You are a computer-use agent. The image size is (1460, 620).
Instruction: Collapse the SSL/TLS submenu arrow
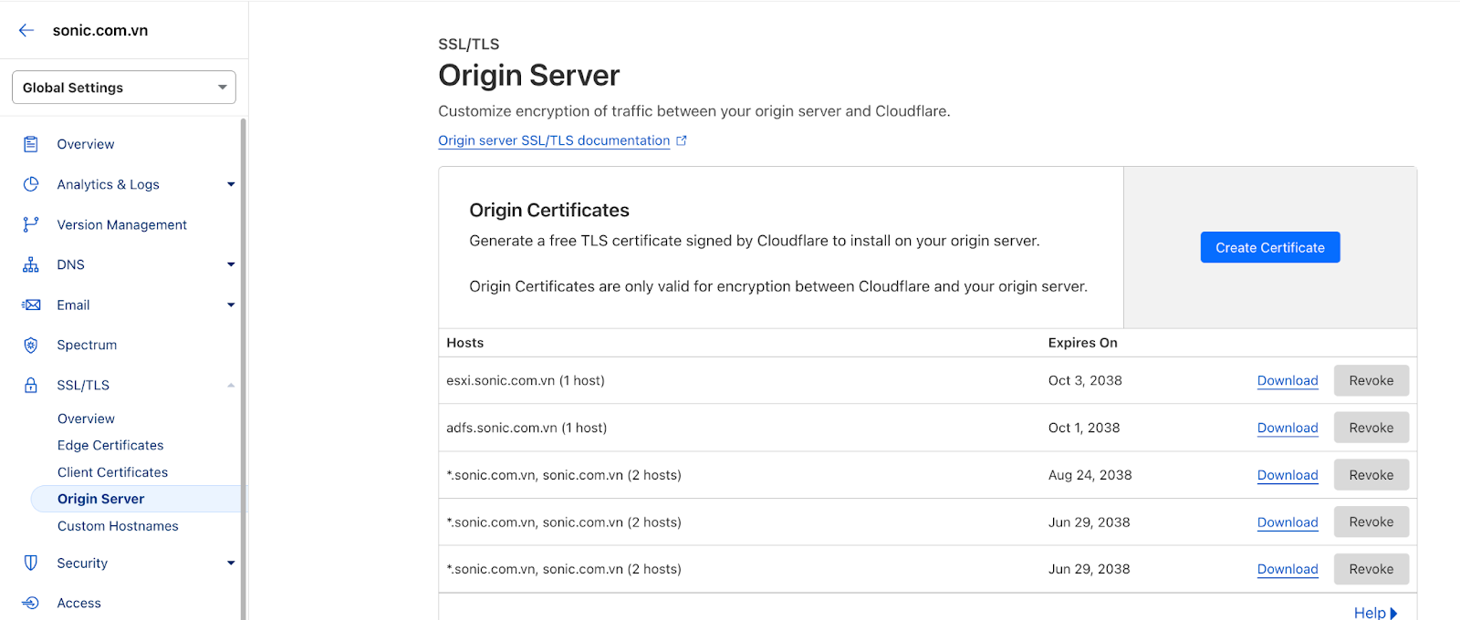pyautogui.click(x=231, y=385)
